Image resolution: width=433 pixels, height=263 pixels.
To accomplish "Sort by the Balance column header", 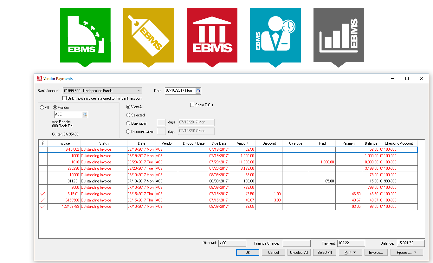I will click(371, 143).
